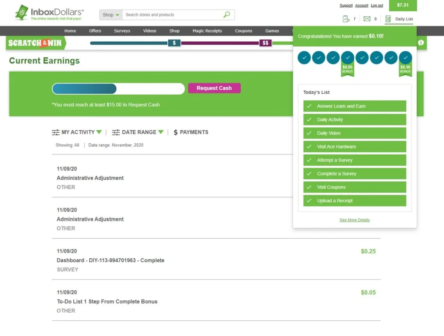Screen dimensions: 444x336
Task: Click the Request Cash button
Action: 214,88
